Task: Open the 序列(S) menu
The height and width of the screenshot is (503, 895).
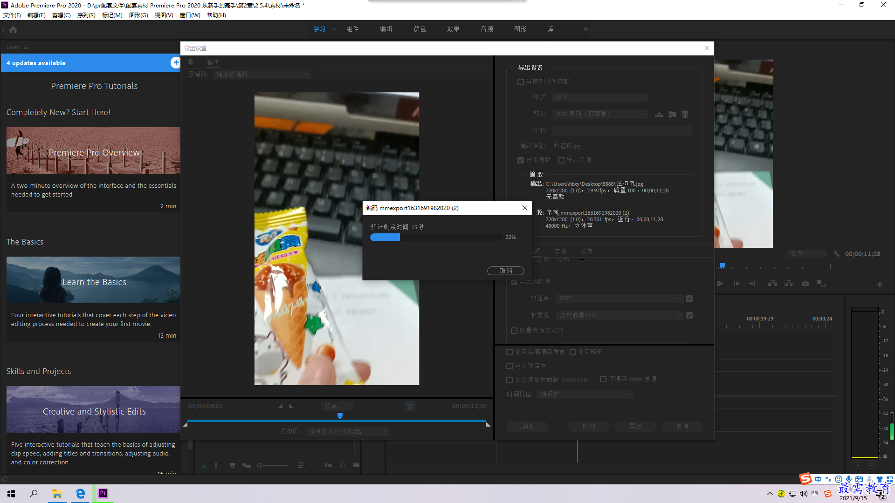Action: [x=86, y=15]
